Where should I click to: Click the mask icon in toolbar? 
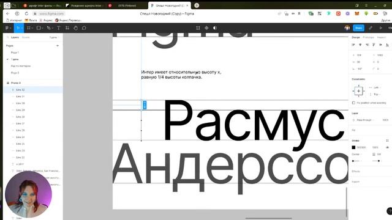coord(215,28)
